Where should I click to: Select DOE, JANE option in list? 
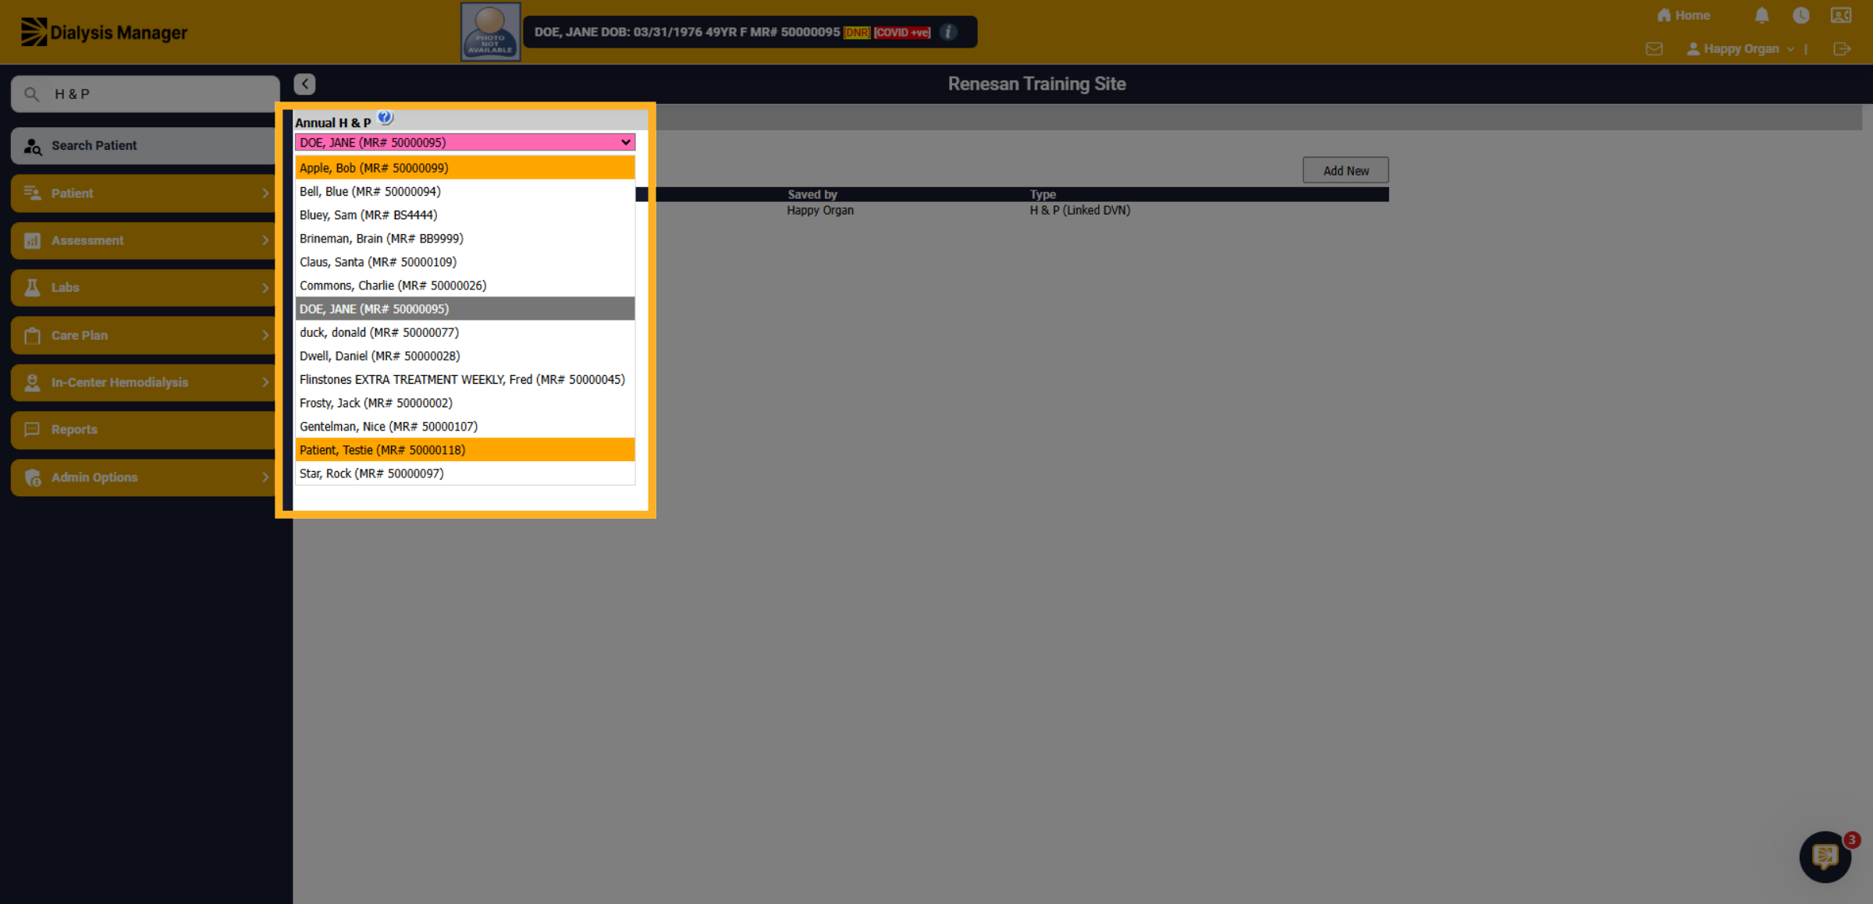[x=465, y=309]
